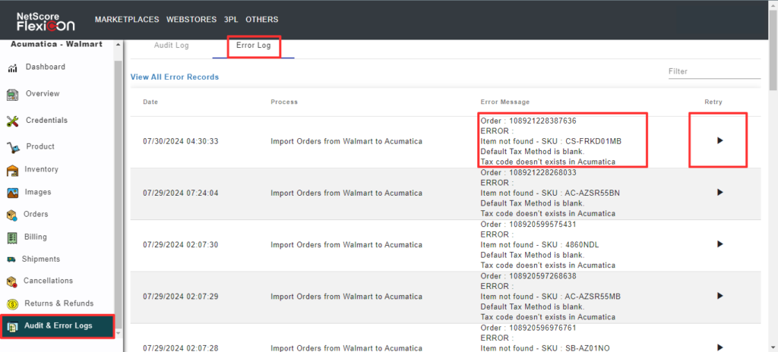Image resolution: width=778 pixels, height=352 pixels.
Task: Go to Returns & Refunds page
Action: pyautogui.click(x=59, y=303)
